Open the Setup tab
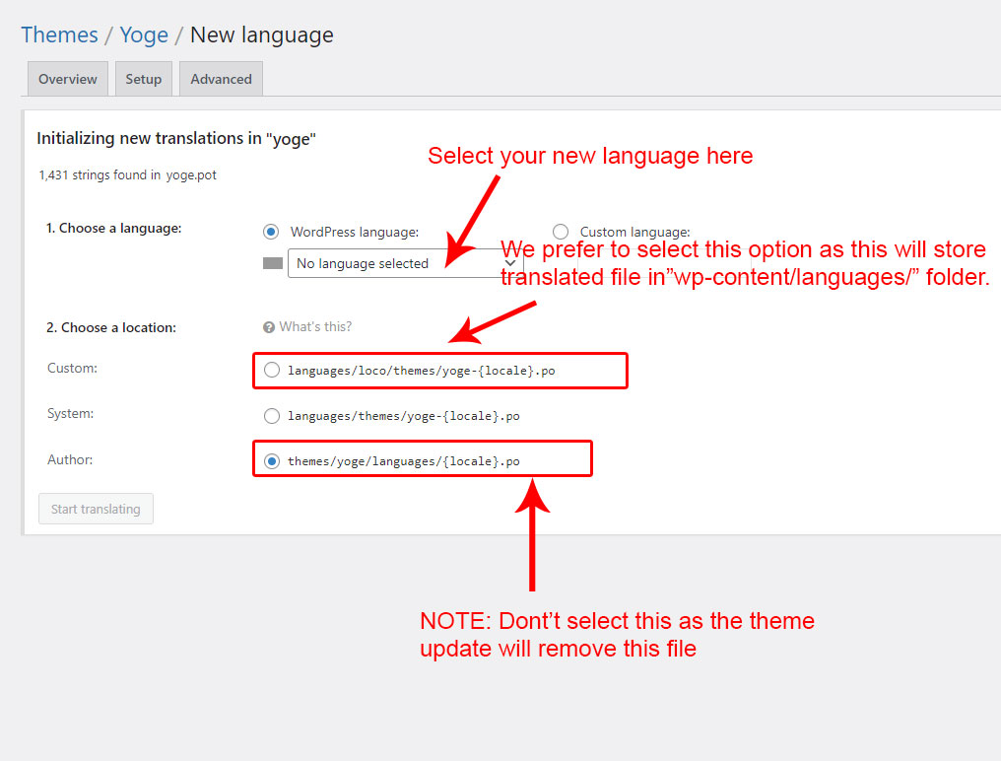Viewport: 1001px width, 761px height. (144, 79)
